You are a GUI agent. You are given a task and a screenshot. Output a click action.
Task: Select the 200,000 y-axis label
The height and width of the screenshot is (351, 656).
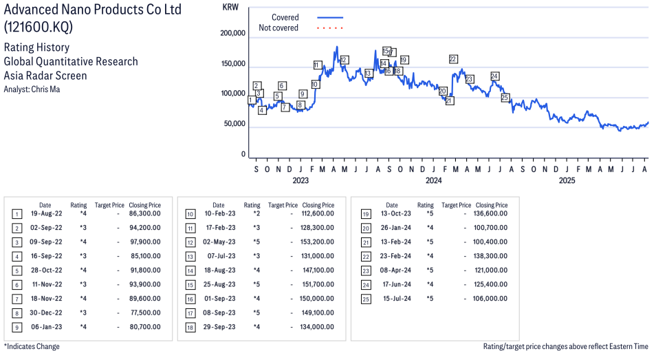tap(232, 34)
